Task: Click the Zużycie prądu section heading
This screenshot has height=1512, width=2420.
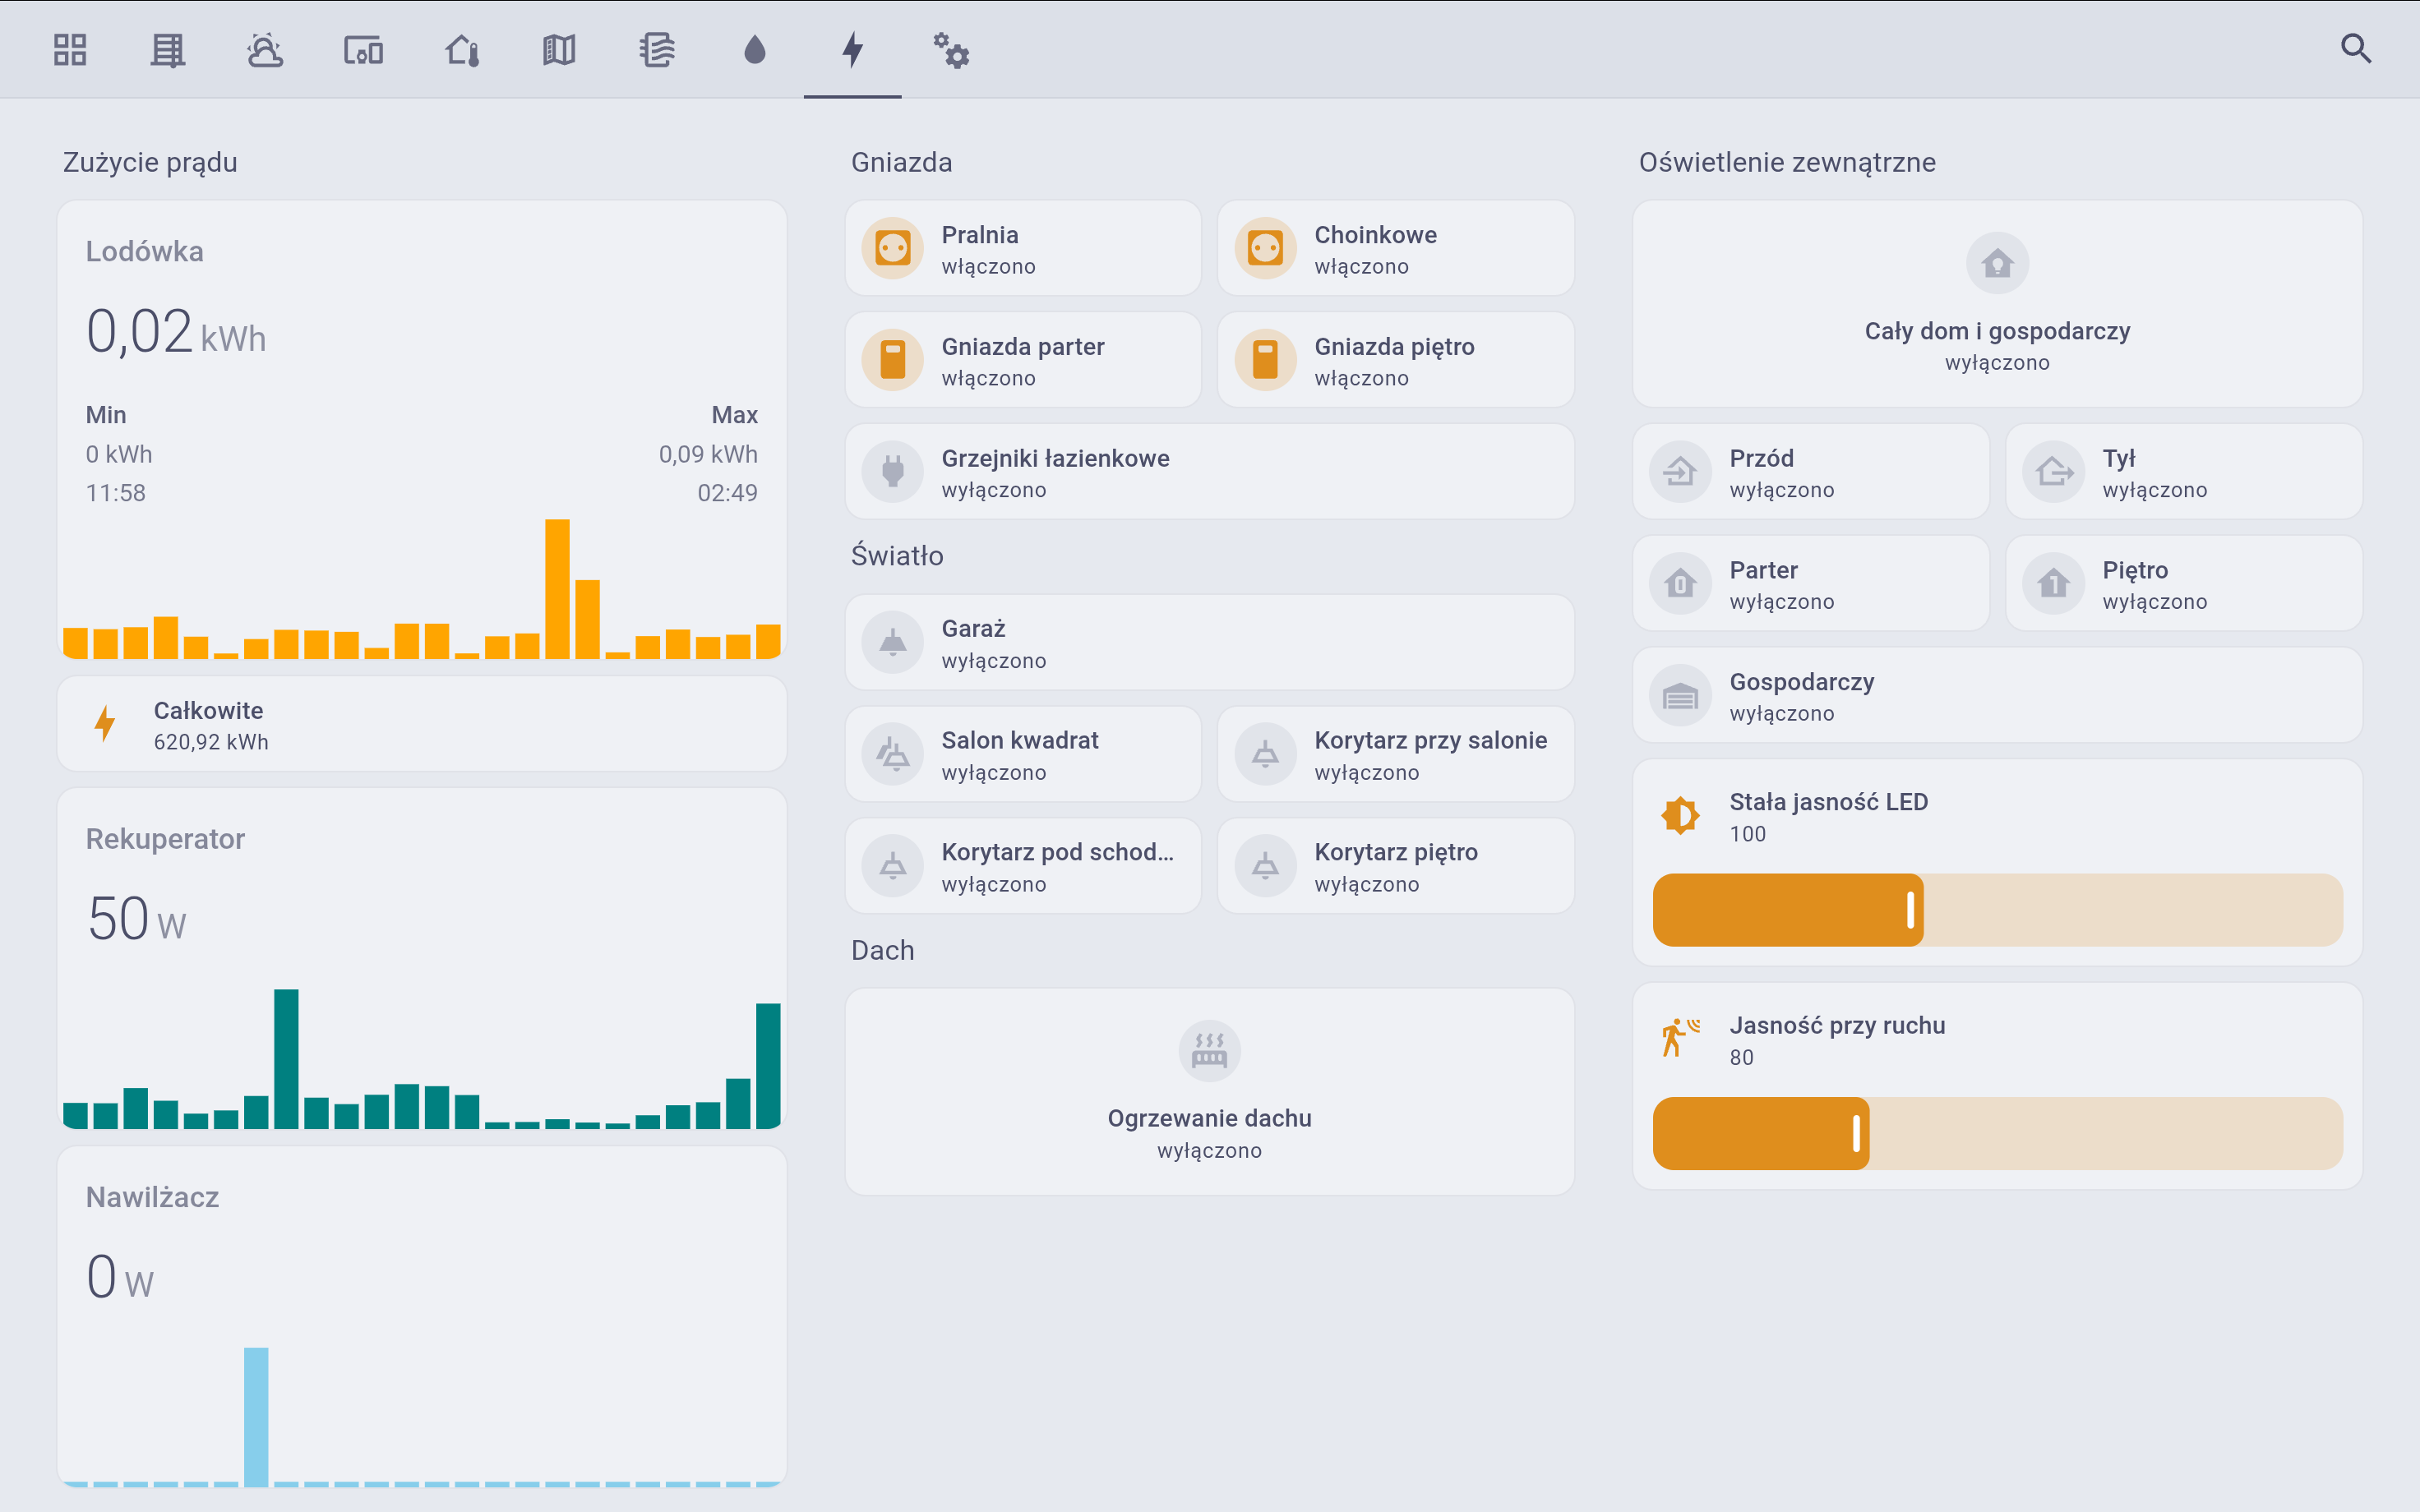Action: 150,162
